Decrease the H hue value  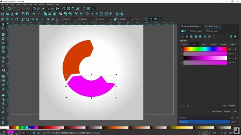pos(233,49)
